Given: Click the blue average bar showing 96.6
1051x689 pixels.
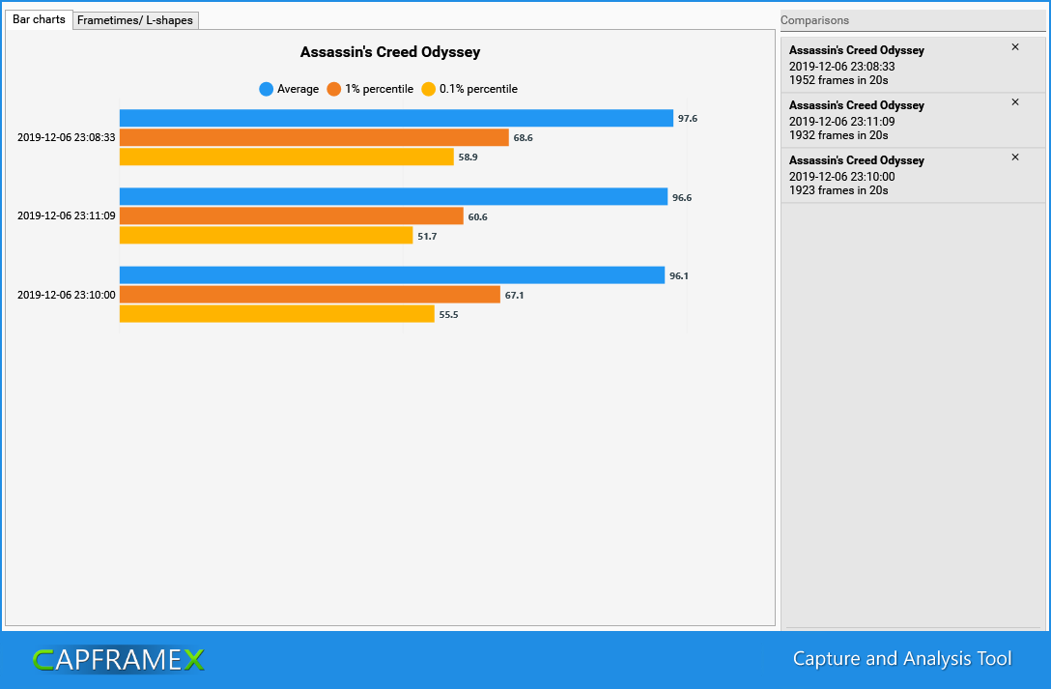Looking at the screenshot, I should [393, 196].
